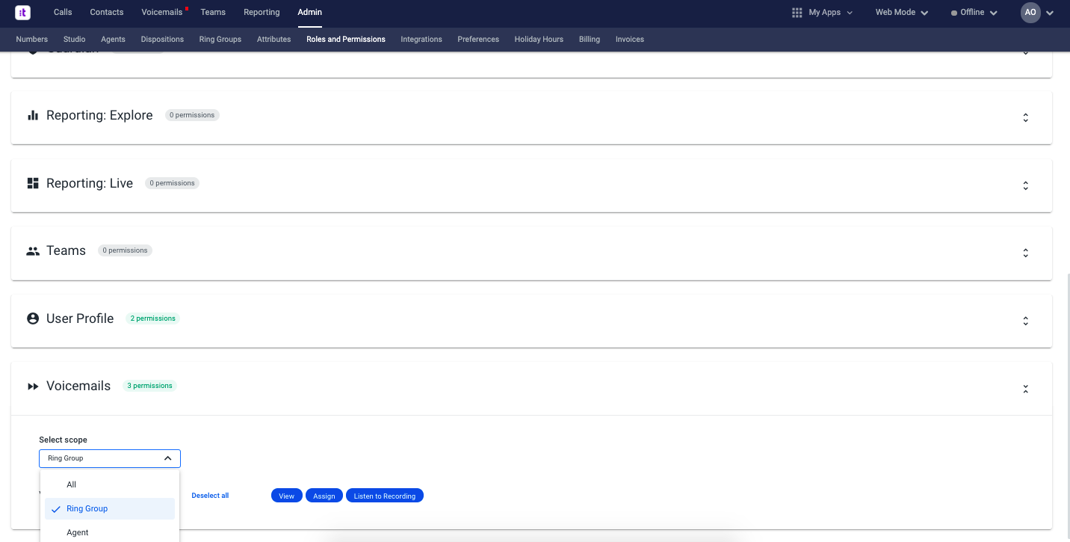Image resolution: width=1070 pixels, height=542 pixels.
Task: Click the Select scope label
Action: pos(64,440)
